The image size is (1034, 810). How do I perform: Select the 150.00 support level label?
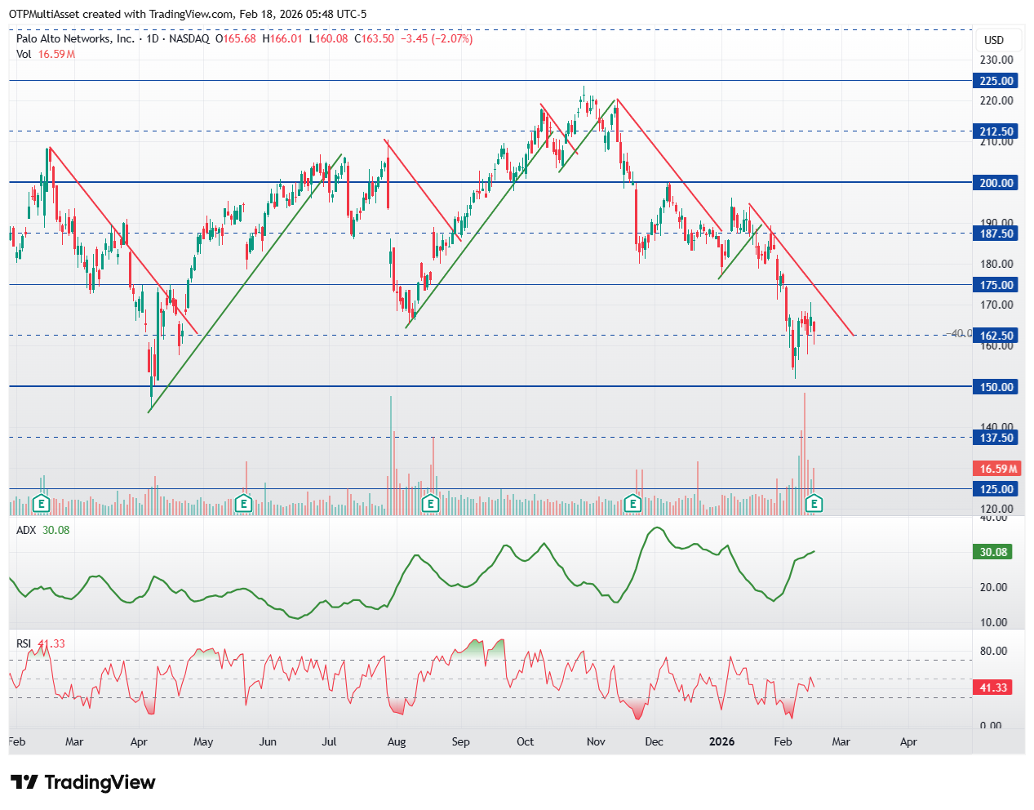[996, 387]
